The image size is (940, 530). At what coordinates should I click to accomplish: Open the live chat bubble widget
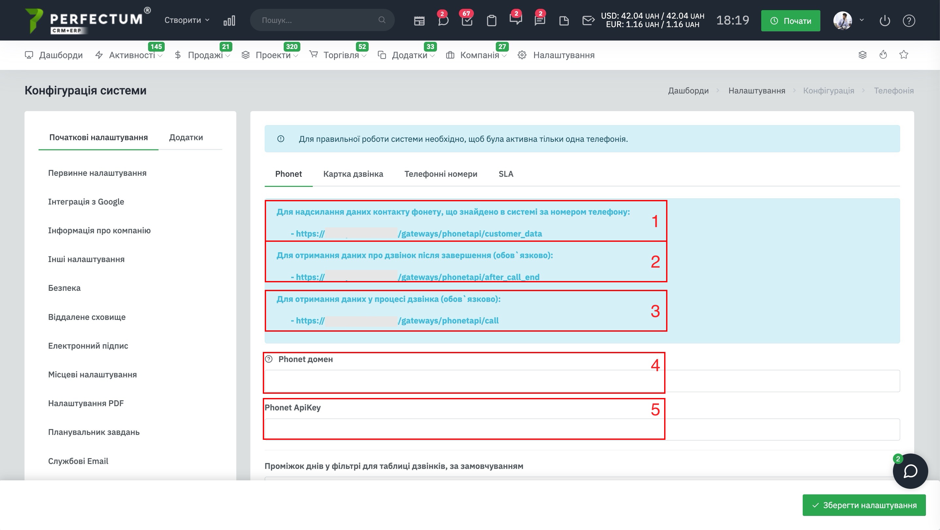click(x=910, y=471)
